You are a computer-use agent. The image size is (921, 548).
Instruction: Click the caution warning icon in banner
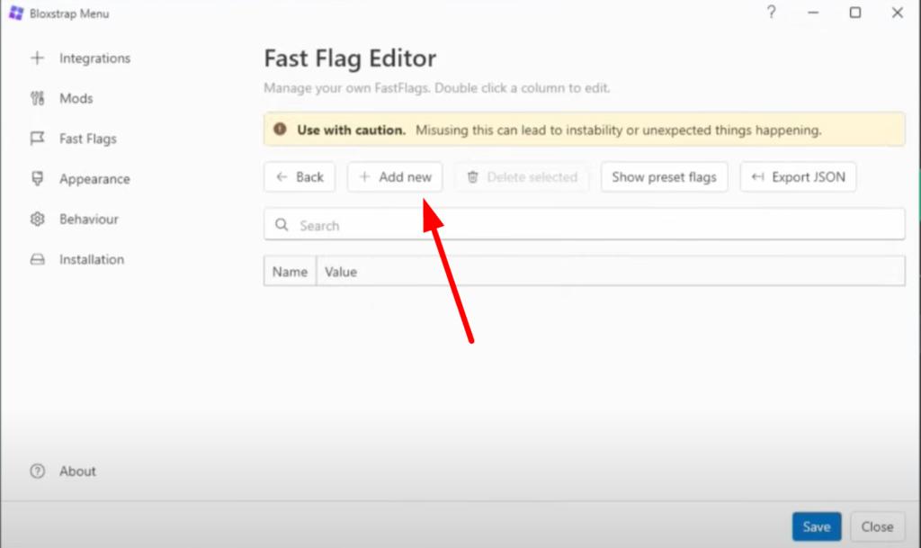(x=281, y=129)
